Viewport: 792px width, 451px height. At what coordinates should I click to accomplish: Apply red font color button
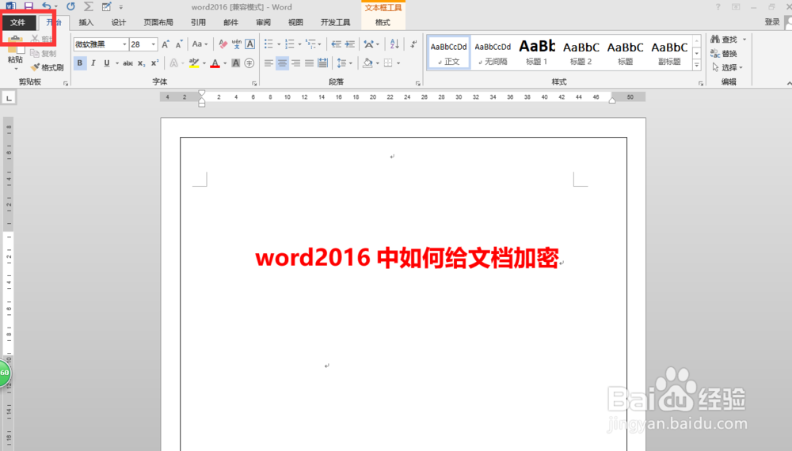tap(215, 63)
